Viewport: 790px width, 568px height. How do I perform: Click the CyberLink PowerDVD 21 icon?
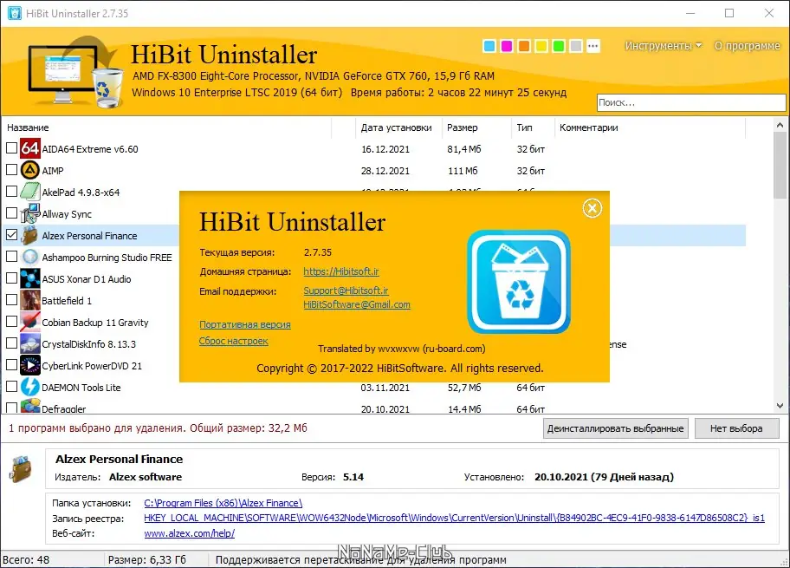point(30,365)
